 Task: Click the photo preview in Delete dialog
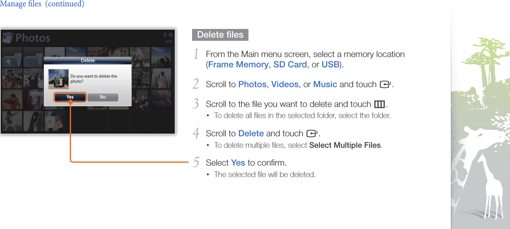coord(58,79)
